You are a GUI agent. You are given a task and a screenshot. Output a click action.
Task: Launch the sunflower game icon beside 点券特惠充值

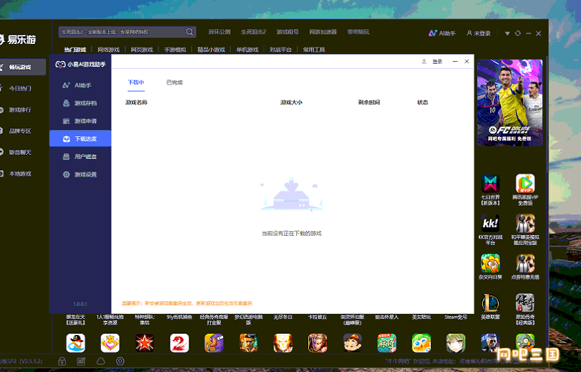click(x=490, y=263)
